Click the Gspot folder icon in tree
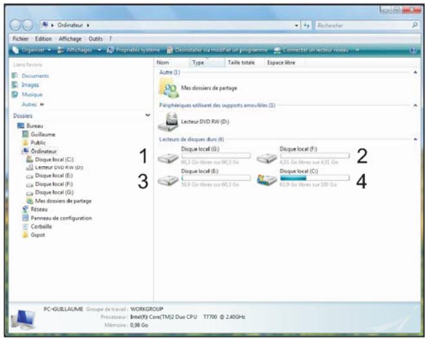Screen dimensions: 425x339 (x=26, y=235)
